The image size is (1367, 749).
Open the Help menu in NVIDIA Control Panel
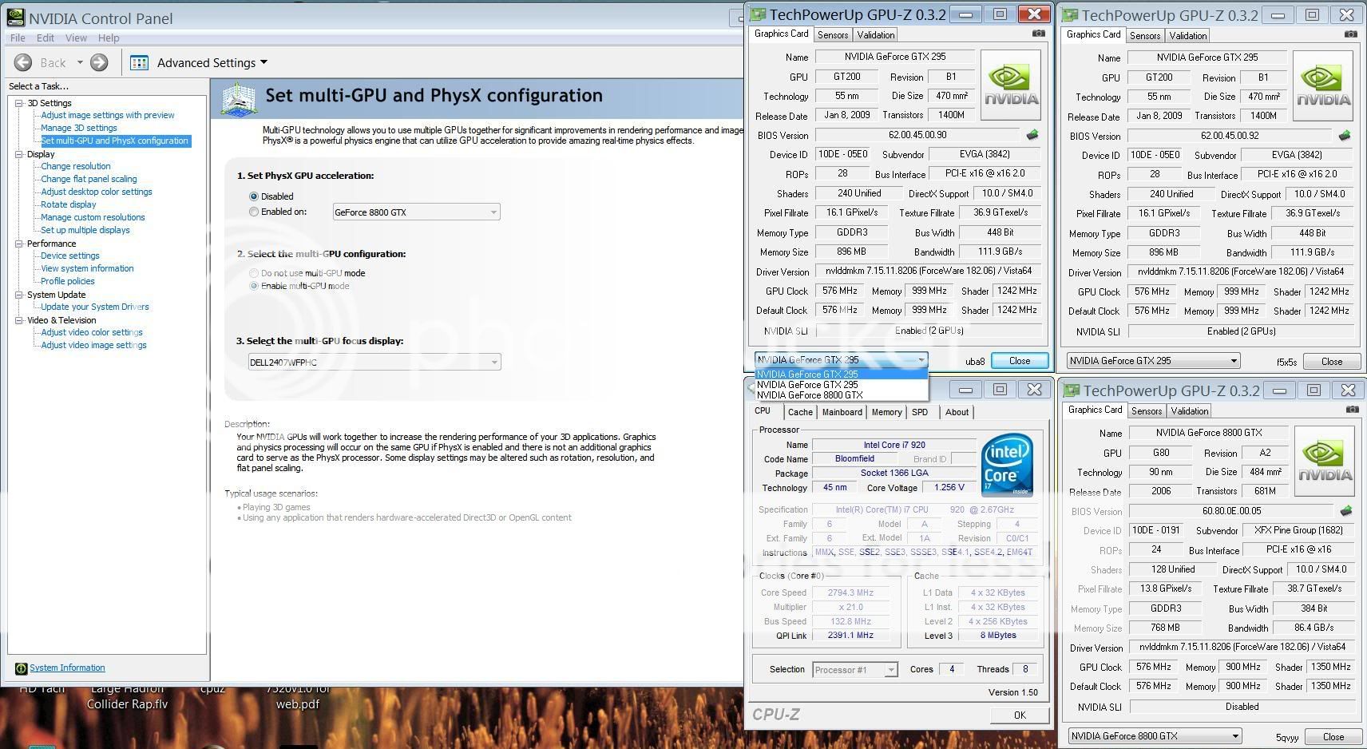tap(109, 38)
